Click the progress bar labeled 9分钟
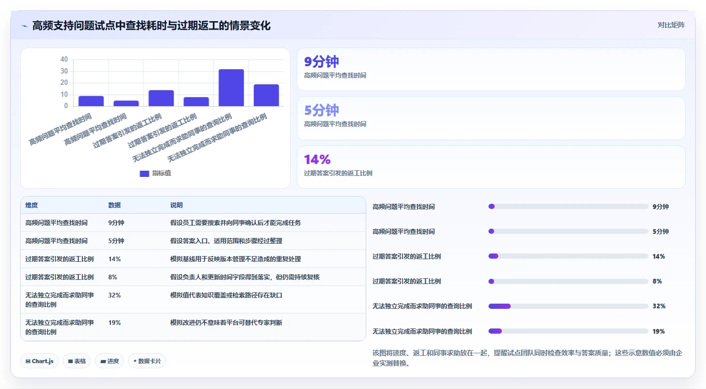This screenshot has width=706, height=389. coord(568,206)
